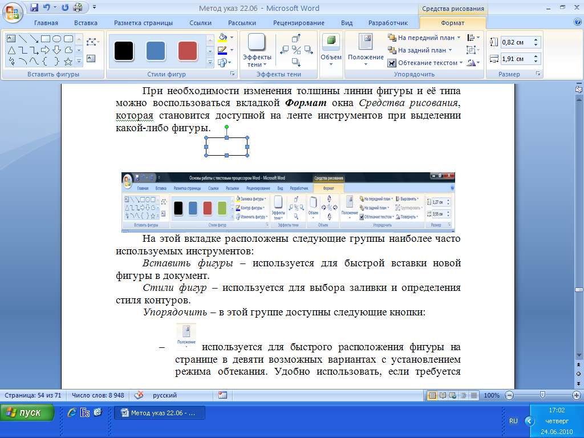Screen dimensions: 584x438
Task: Expand the На передний план dropdown
Action: point(459,38)
